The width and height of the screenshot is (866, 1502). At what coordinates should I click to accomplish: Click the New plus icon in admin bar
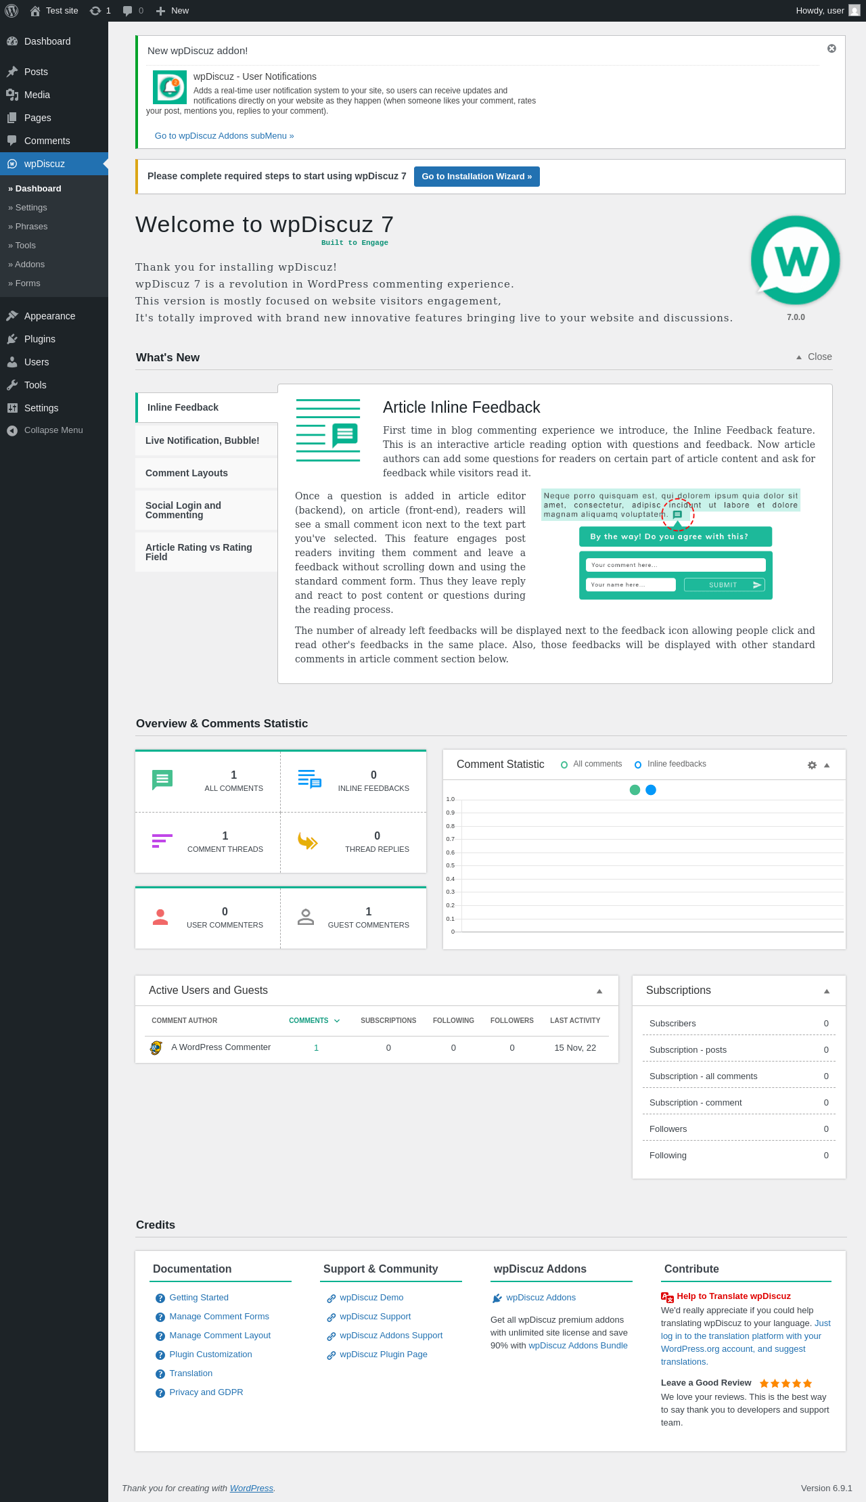pos(160,11)
